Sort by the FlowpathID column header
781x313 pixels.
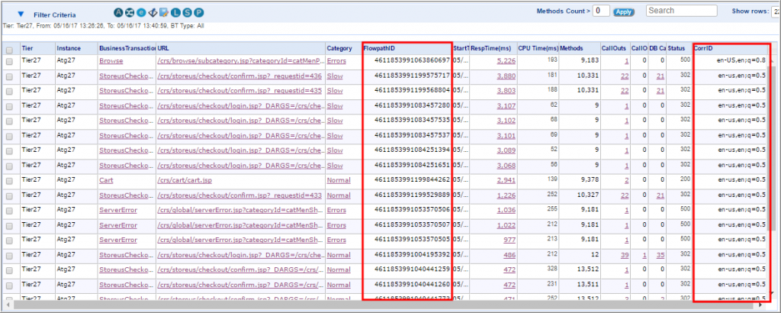tap(407, 48)
